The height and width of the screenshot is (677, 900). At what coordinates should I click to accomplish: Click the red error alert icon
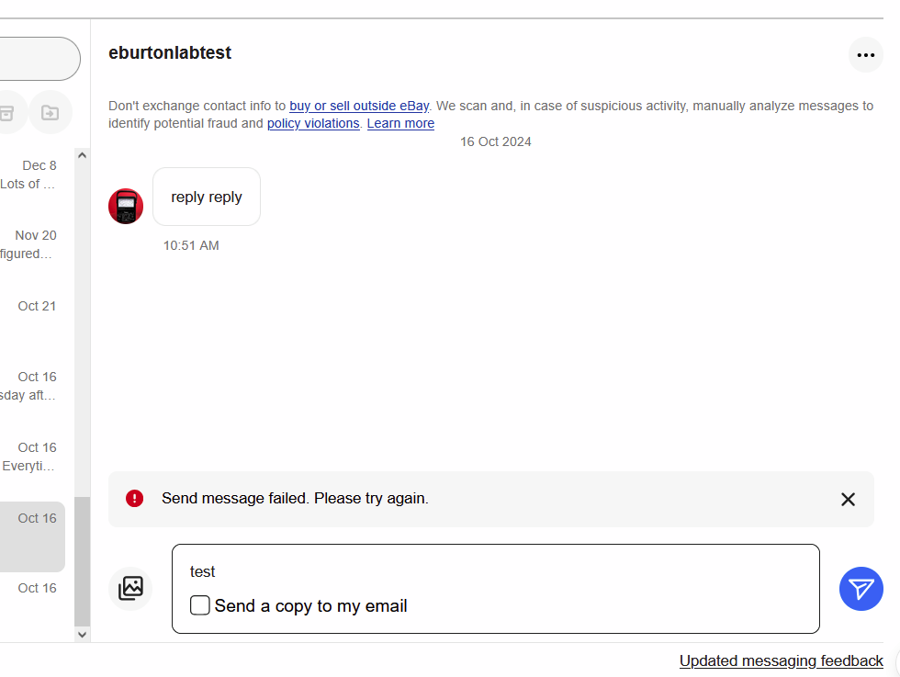click(x=135, y=499)
